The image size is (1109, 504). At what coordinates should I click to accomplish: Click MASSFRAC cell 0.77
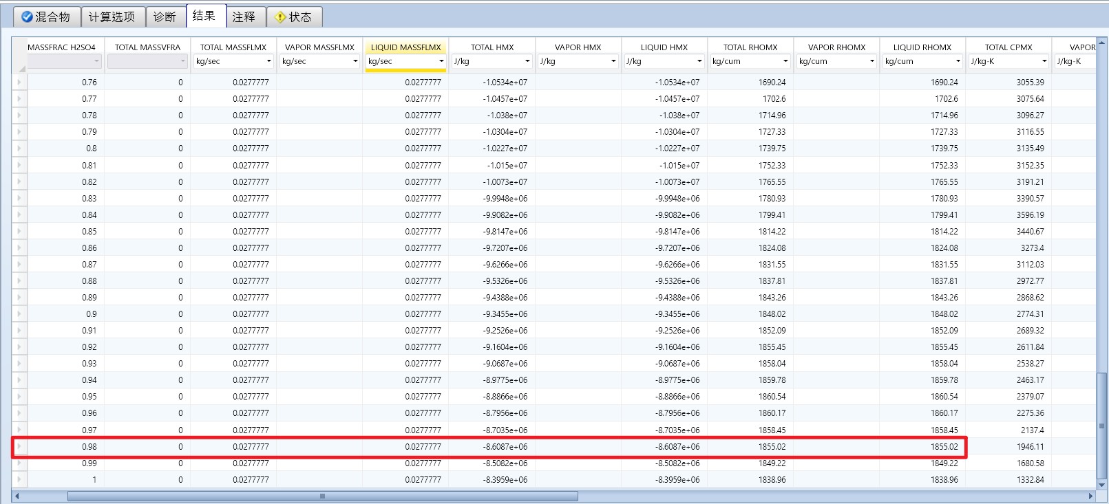(x=89, y=98)
